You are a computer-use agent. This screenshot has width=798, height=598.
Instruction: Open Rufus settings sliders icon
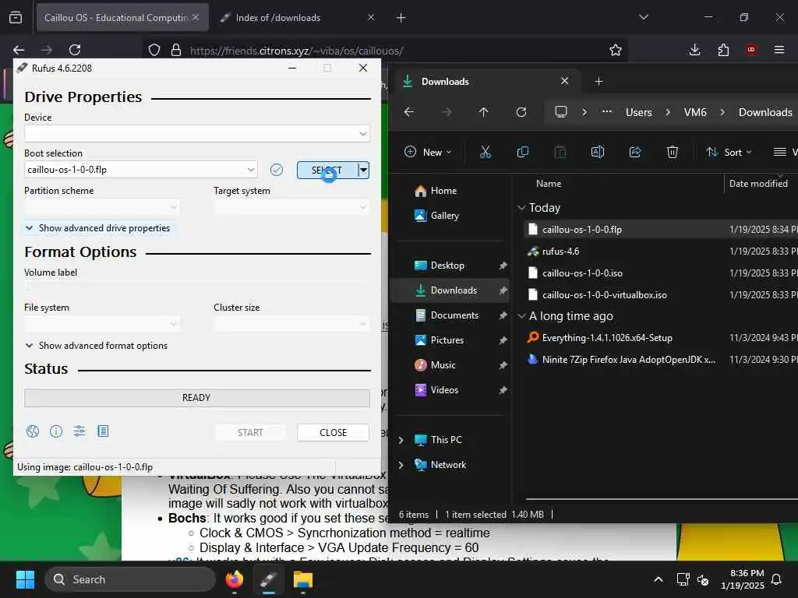(x=79, y=431)
